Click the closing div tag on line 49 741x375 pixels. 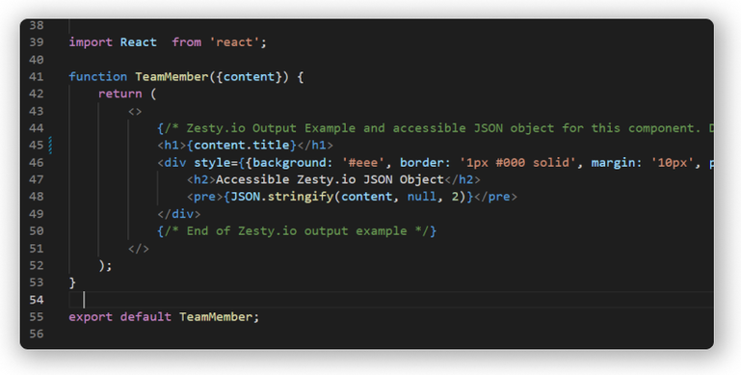pos(178,214)
